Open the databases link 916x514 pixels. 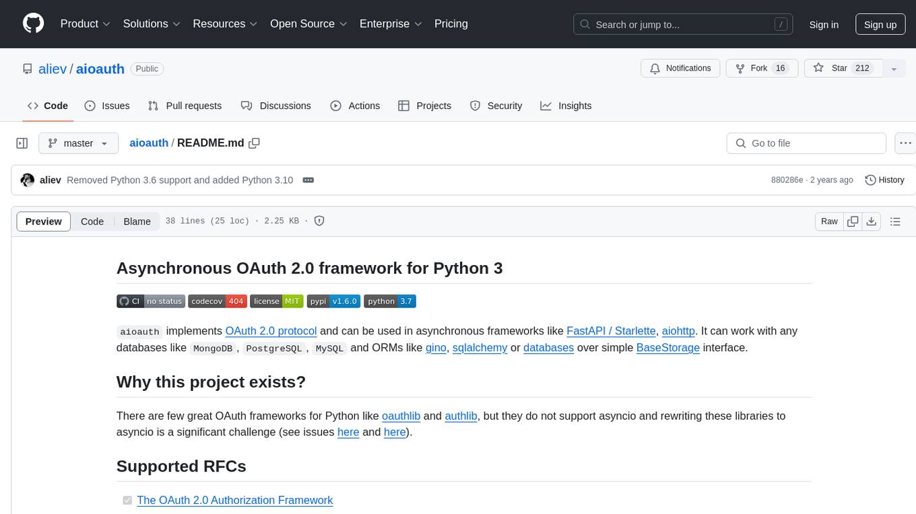548,348
